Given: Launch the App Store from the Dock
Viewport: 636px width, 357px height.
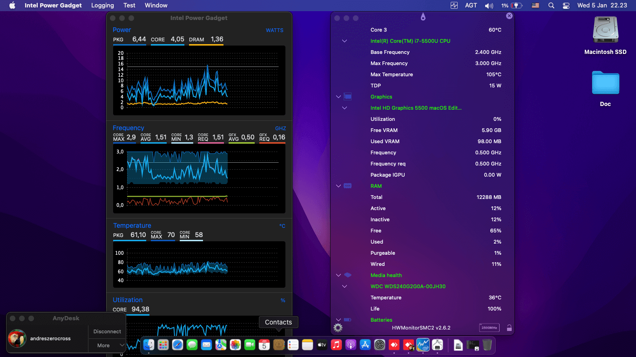Looking at the screenshot, I should pos(365,345).
